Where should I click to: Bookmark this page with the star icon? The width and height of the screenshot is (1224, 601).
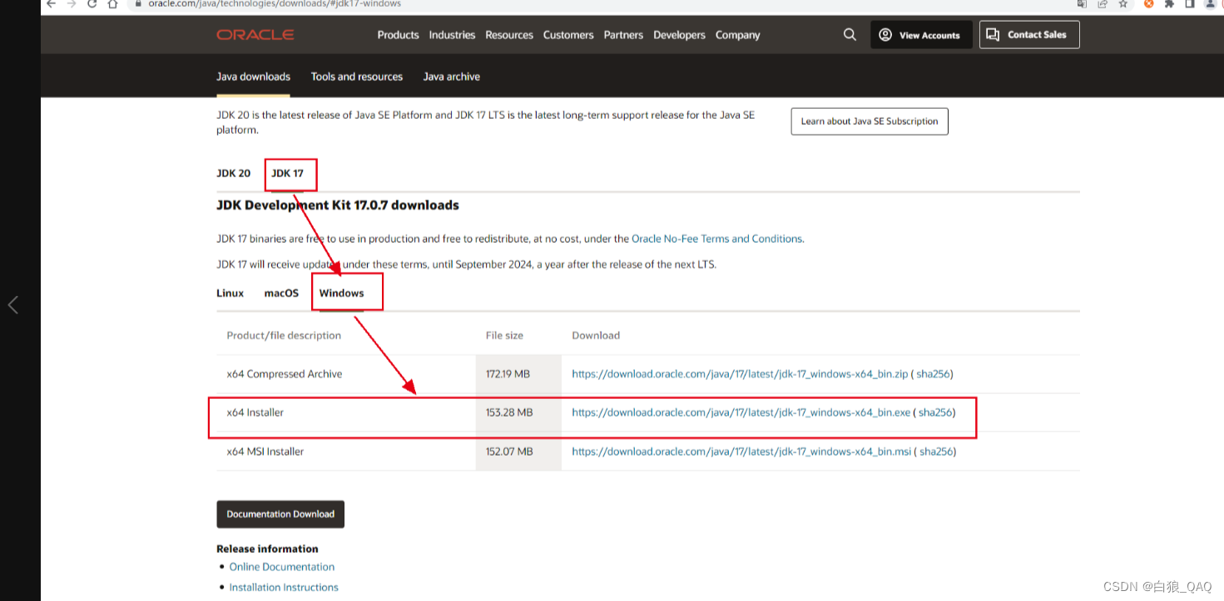coord(1122,3)
